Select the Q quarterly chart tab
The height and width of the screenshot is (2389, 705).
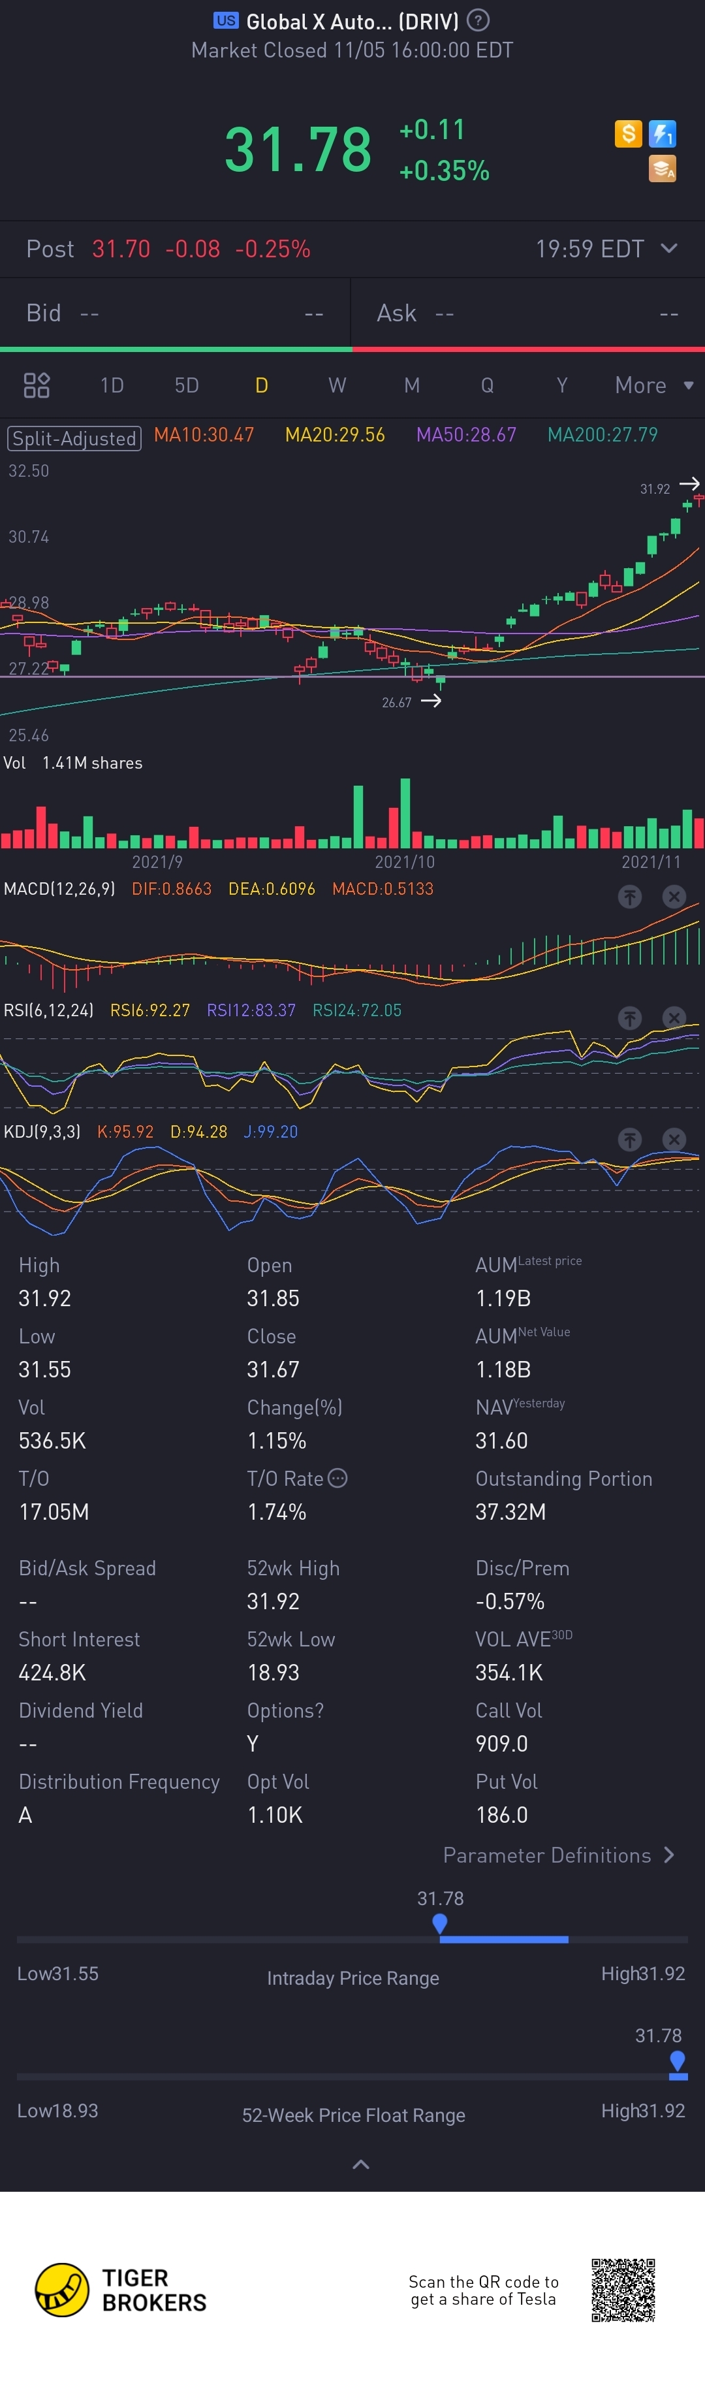pos(487,385)
